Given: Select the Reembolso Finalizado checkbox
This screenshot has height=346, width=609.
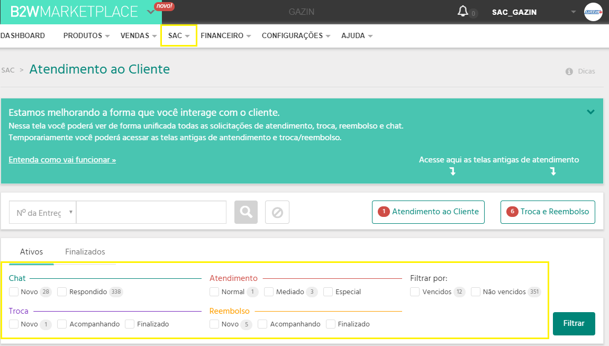Looking at the screenshot, I should 331,324.
